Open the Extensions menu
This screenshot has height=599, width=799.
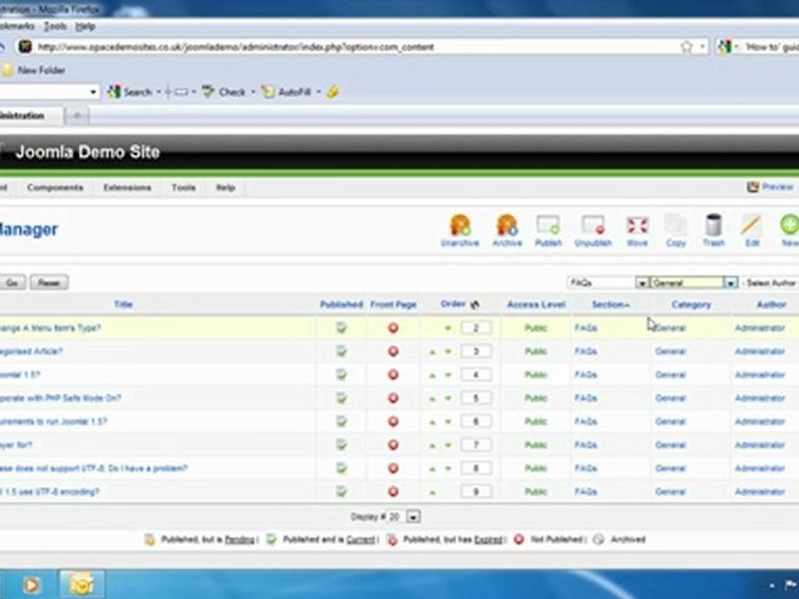pyautogui.click(x=127, y=187)
